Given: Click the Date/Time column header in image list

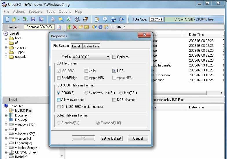Looking at the screenshot, I should pyautogui.click(x=196, y=35).
